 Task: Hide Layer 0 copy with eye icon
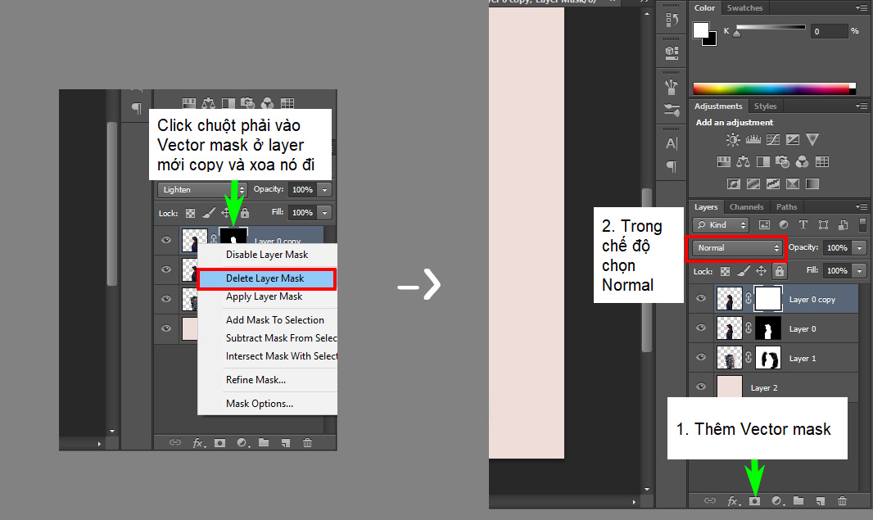click(x=701, y=299)
